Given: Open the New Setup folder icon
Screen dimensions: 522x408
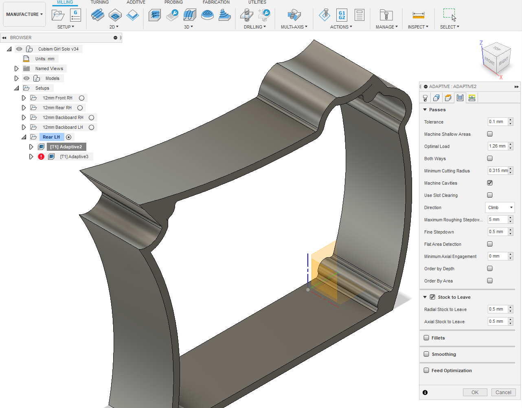Looking at the screenshot, I should [58, 15].
